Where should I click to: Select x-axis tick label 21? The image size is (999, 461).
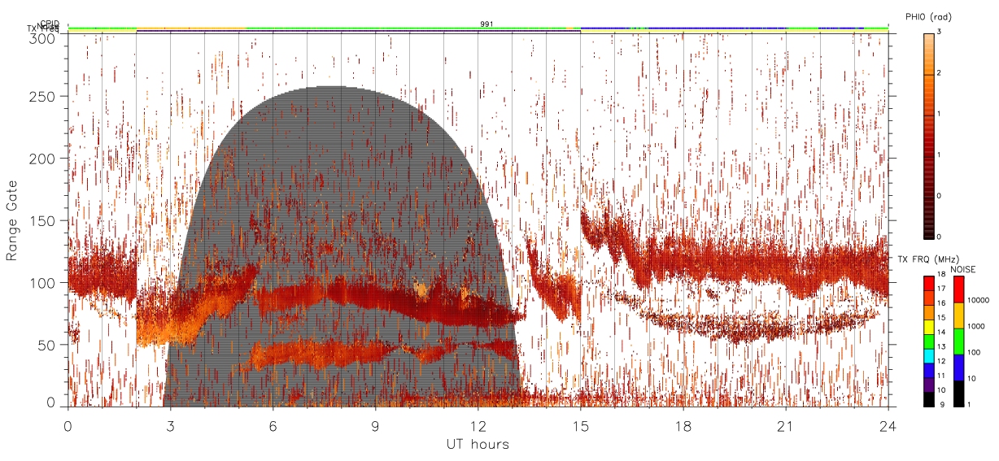click(x=785, y=425)
